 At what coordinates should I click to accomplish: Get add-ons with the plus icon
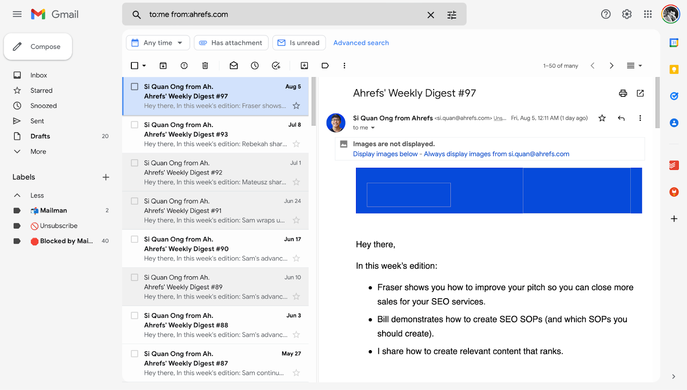tap(674, 219)
